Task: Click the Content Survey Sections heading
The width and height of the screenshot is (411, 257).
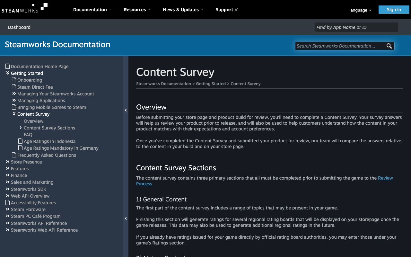Action: coord(176,168)
